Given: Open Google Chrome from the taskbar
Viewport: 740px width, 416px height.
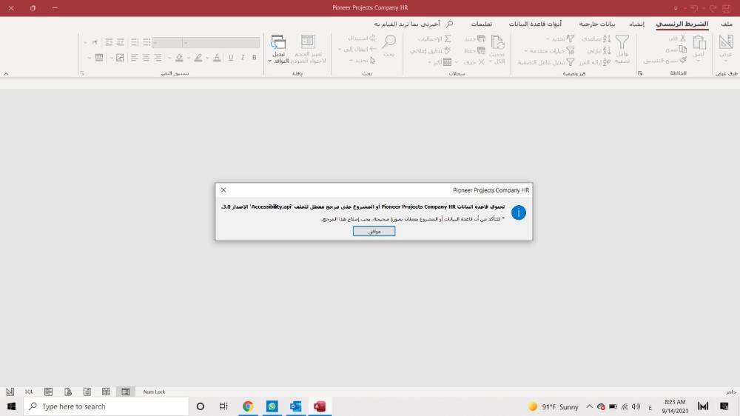Looking at the screenshot, I should pyautogui.click(x=248, y=406).
